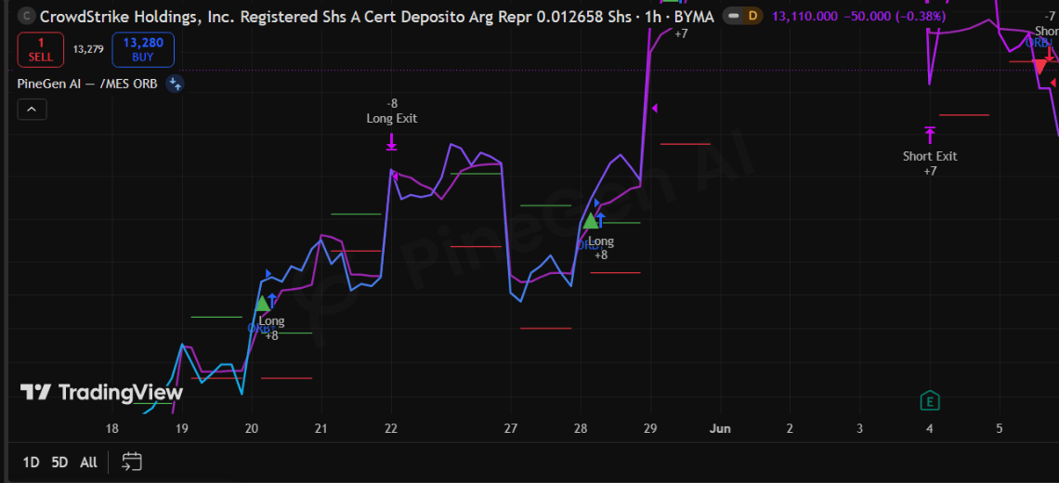
Task: Open the Go to date calendar icon
Action: 132,462
